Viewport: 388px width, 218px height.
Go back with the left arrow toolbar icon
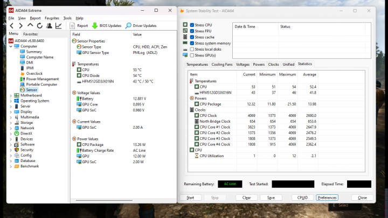click(12, 25)
